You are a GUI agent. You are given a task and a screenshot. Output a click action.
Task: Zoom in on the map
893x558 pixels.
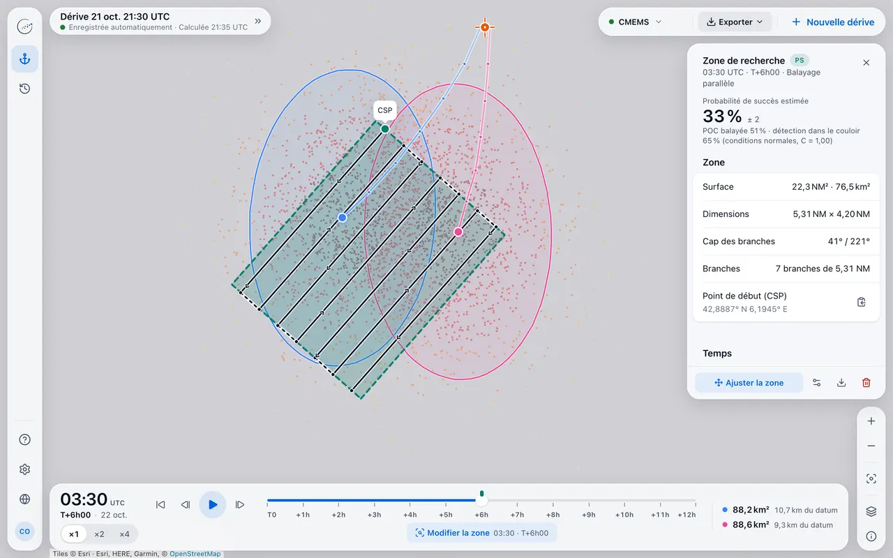click(871, 421)
